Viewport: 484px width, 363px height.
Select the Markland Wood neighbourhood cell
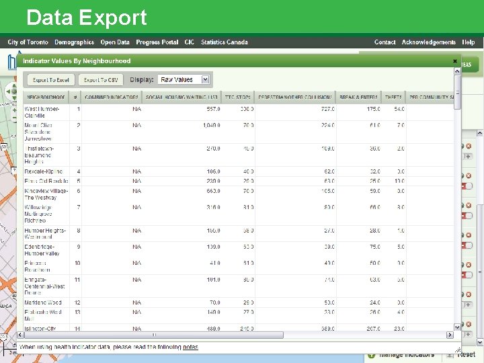[46, 302]
